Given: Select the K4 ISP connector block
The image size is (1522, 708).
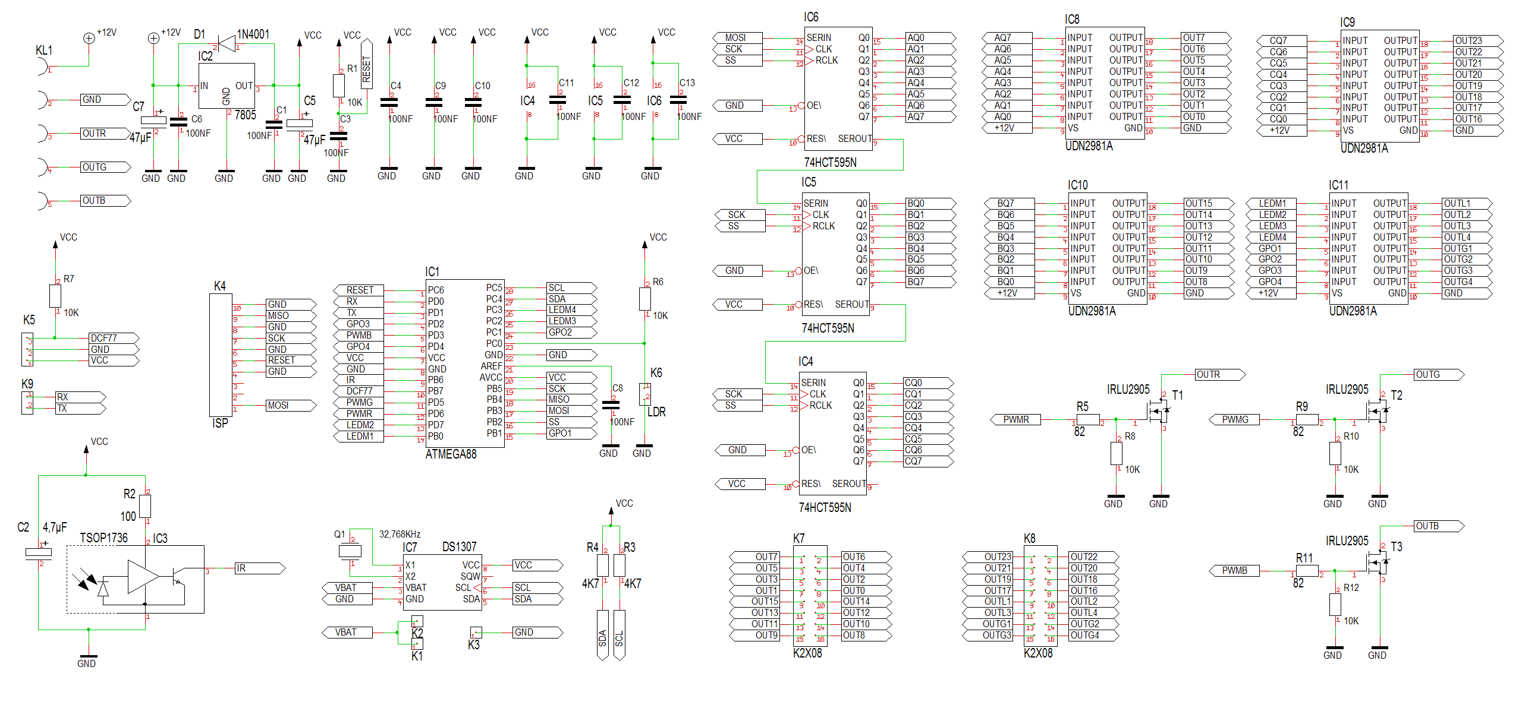Looking at the screenshot, I should point(220,355).
